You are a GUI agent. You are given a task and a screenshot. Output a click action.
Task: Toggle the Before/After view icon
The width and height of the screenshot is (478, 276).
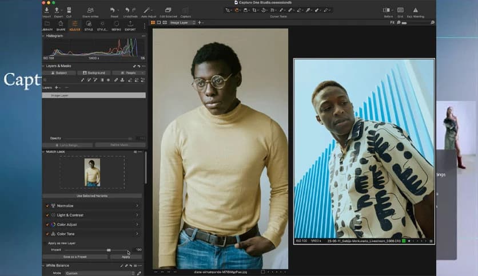click(x=387, y=10)
